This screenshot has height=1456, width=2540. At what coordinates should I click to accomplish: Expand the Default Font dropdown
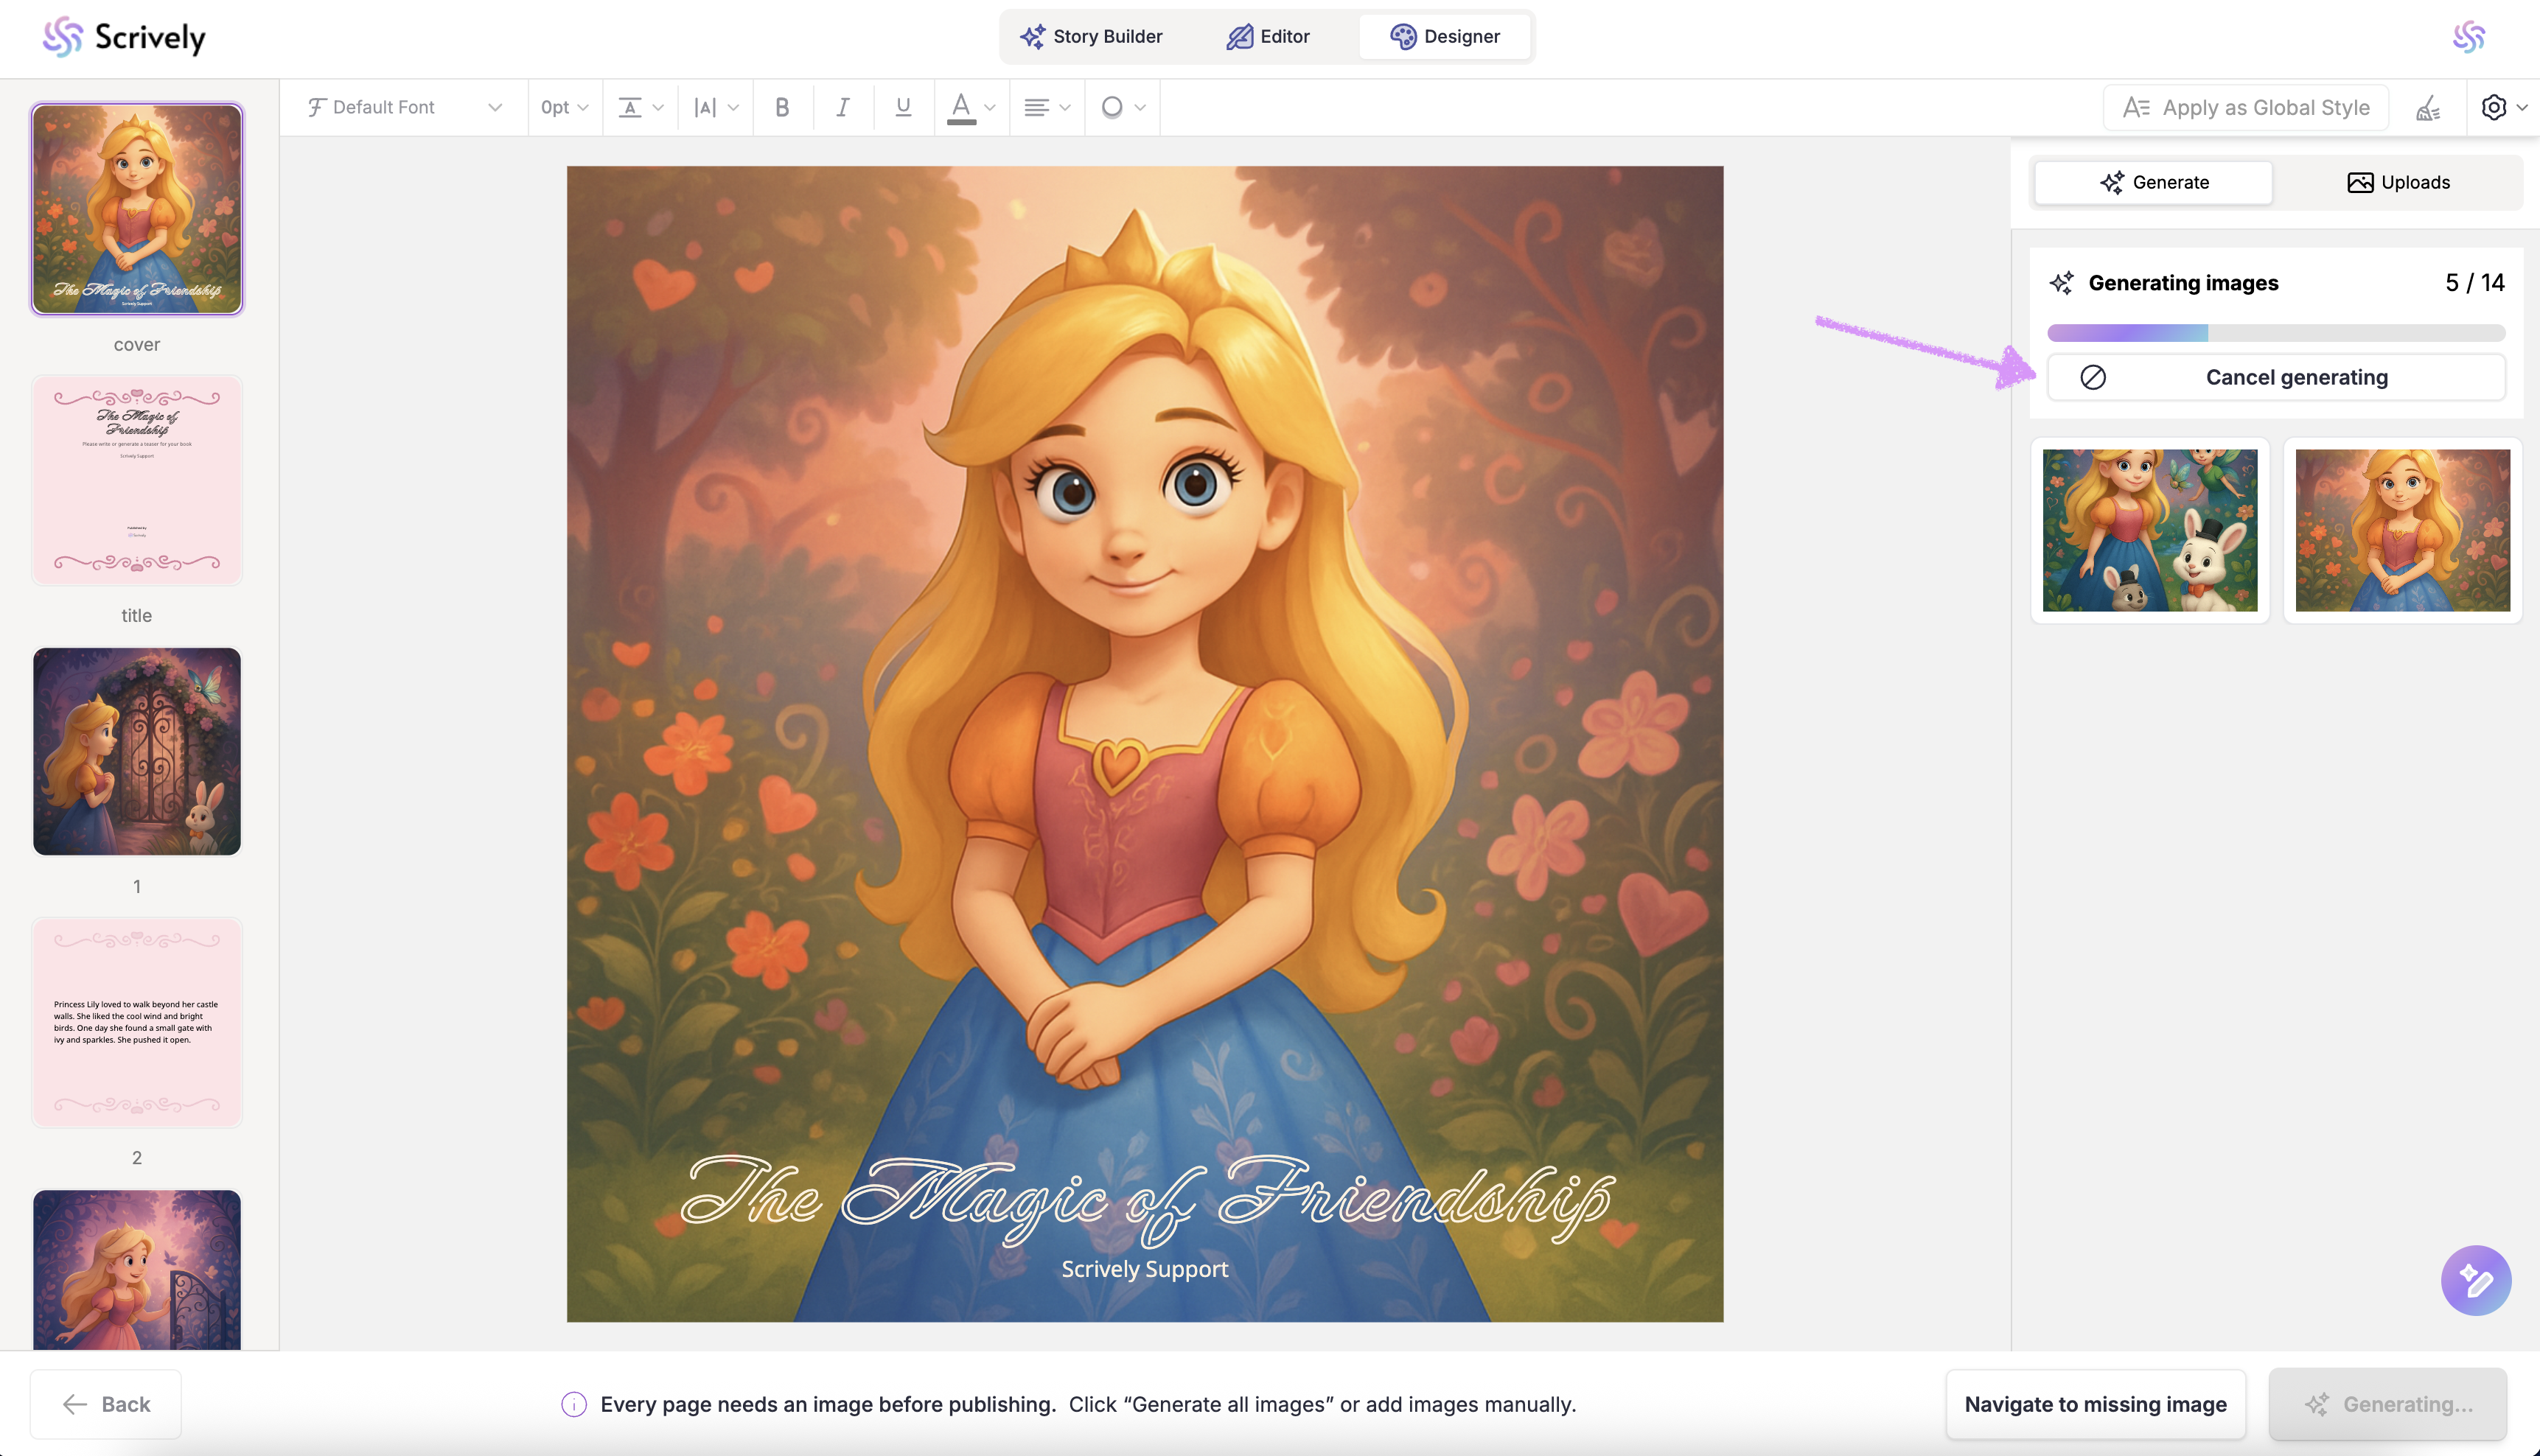[x=404, y=107]
